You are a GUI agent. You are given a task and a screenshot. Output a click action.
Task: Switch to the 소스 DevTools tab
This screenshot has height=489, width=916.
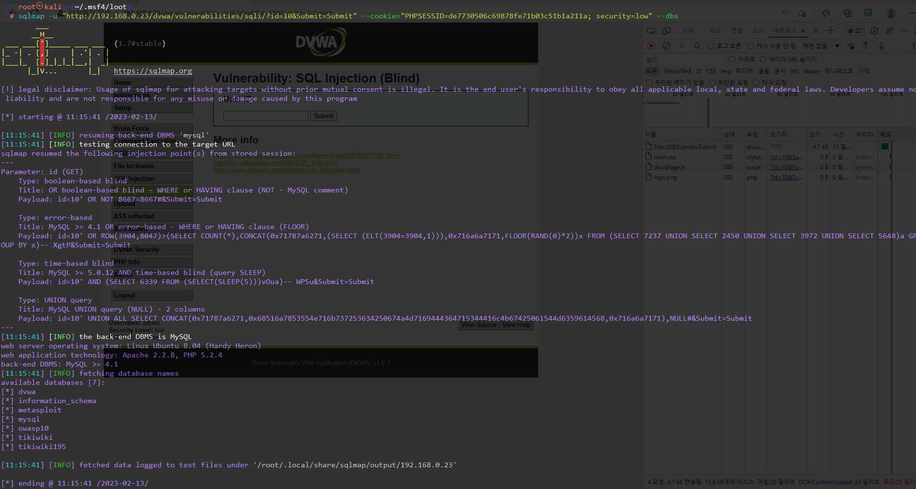click(758, 30)
